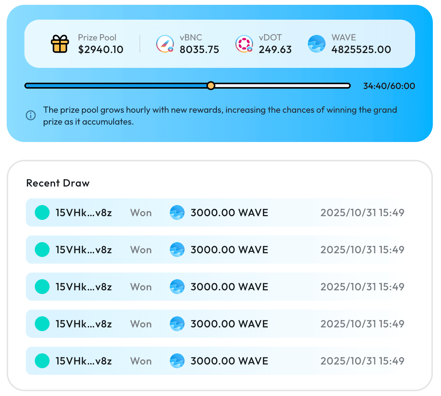Click the WAVE amount 4825525.00
The image size is (441, 396).
(x=361, y=50)
